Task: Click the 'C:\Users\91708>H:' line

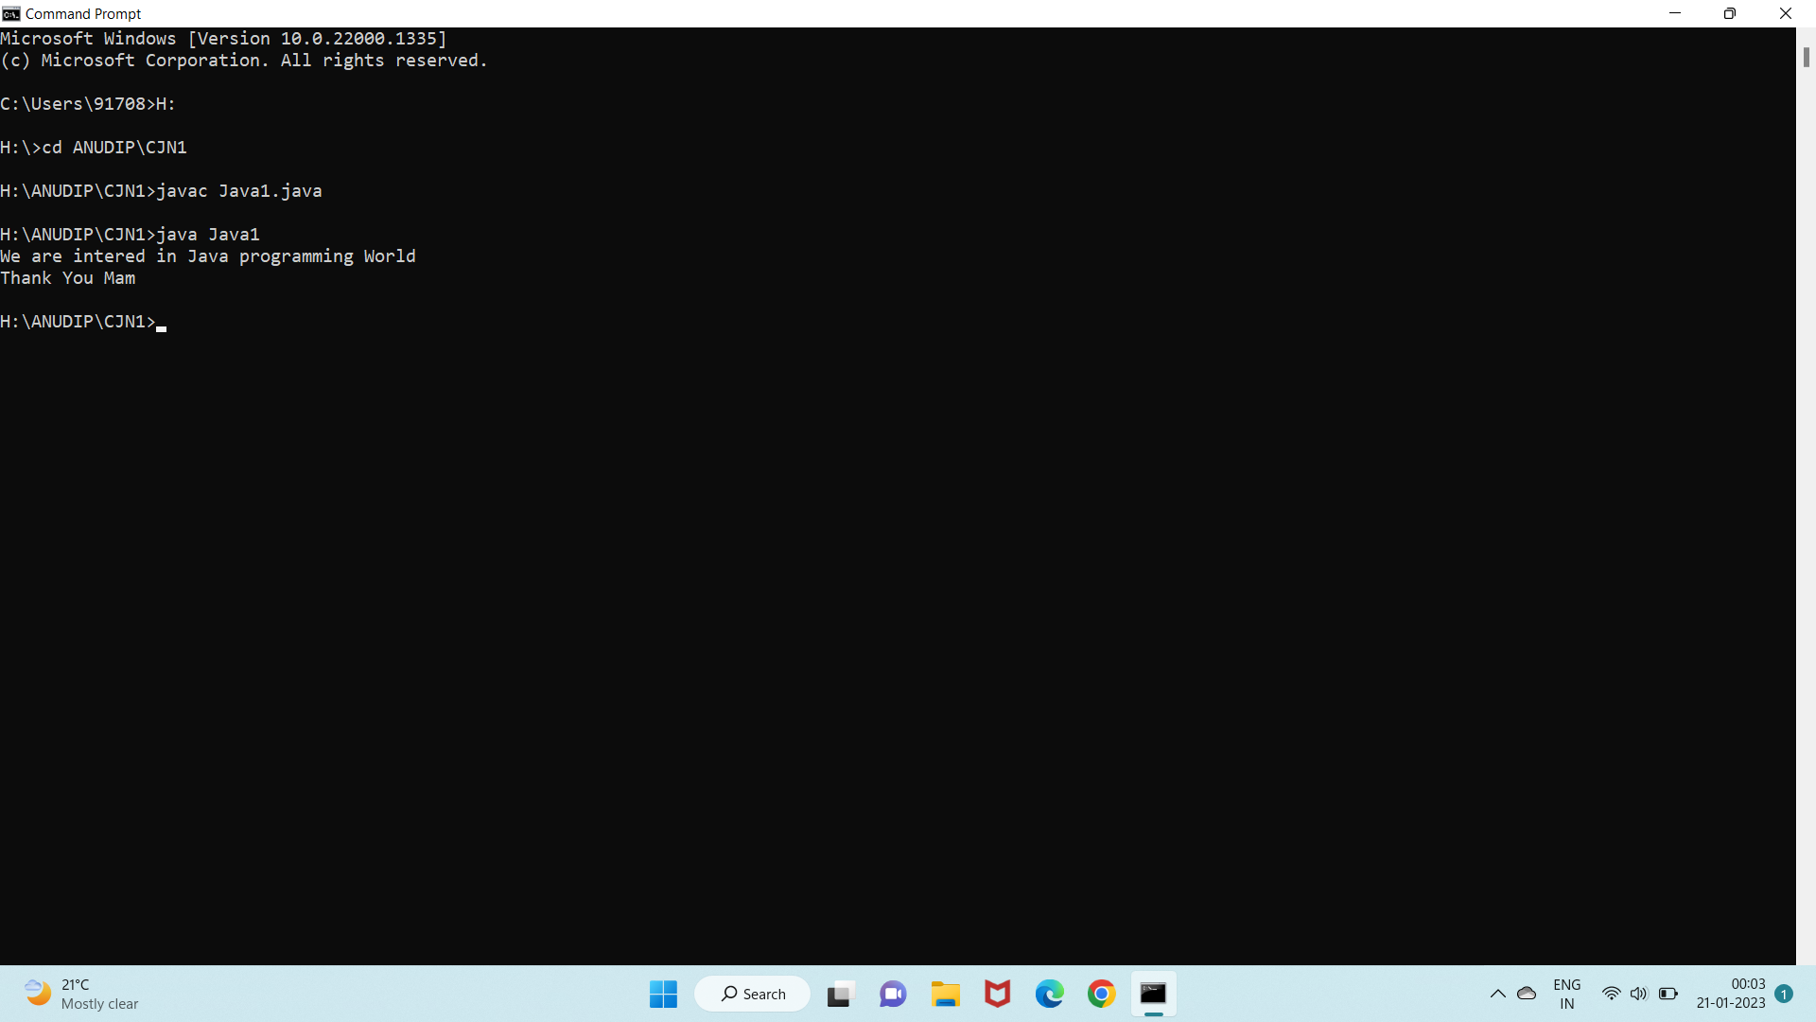Action: [88, 104]
